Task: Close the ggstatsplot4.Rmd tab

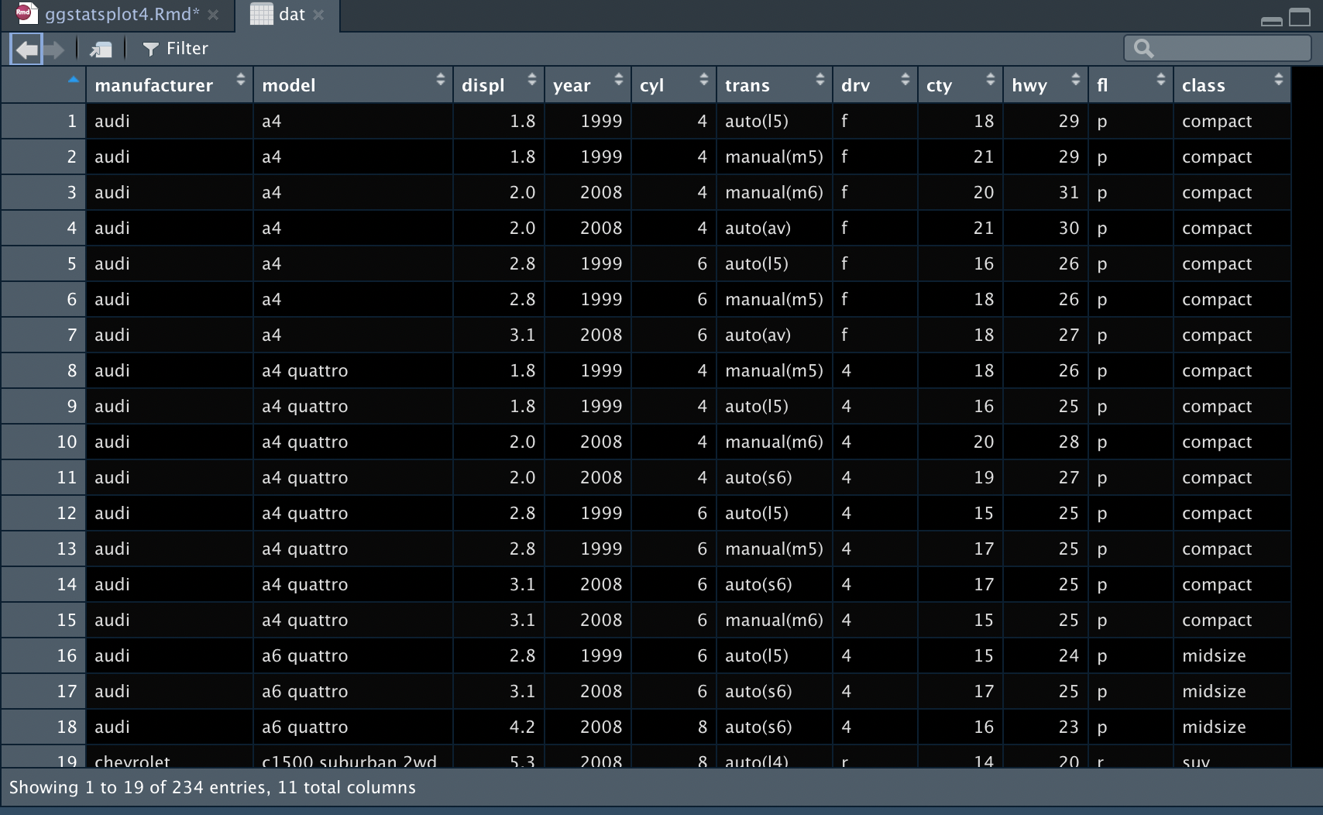Action: [x=213, y=15]
